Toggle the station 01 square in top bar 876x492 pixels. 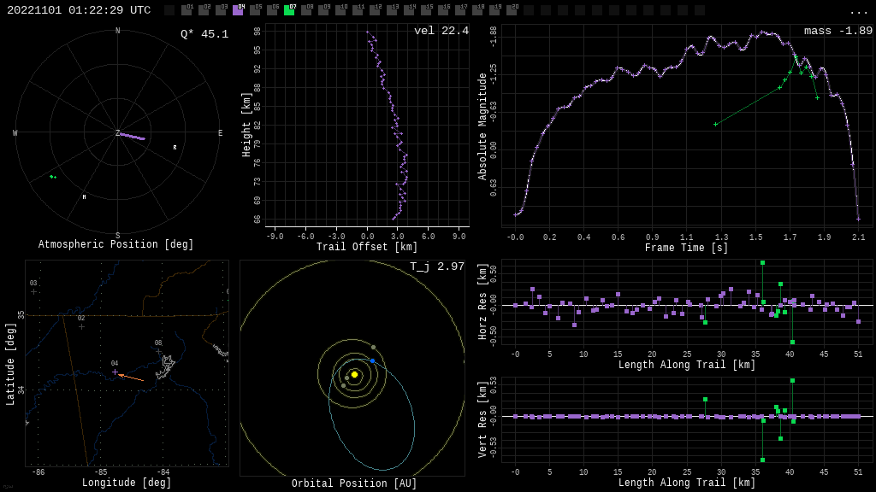click(186, 10)
